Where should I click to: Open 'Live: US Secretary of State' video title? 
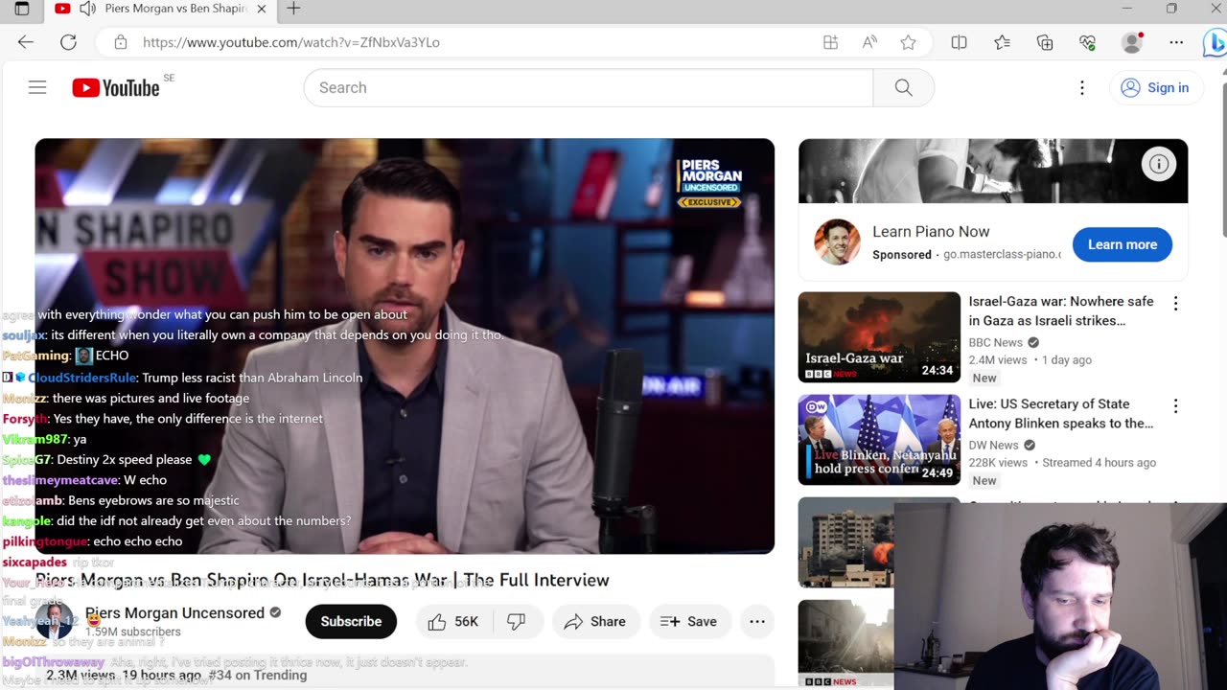pos(1061,413)
